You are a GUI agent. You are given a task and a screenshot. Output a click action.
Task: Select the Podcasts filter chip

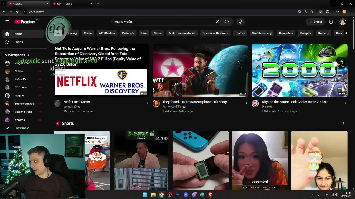point(128,33)
